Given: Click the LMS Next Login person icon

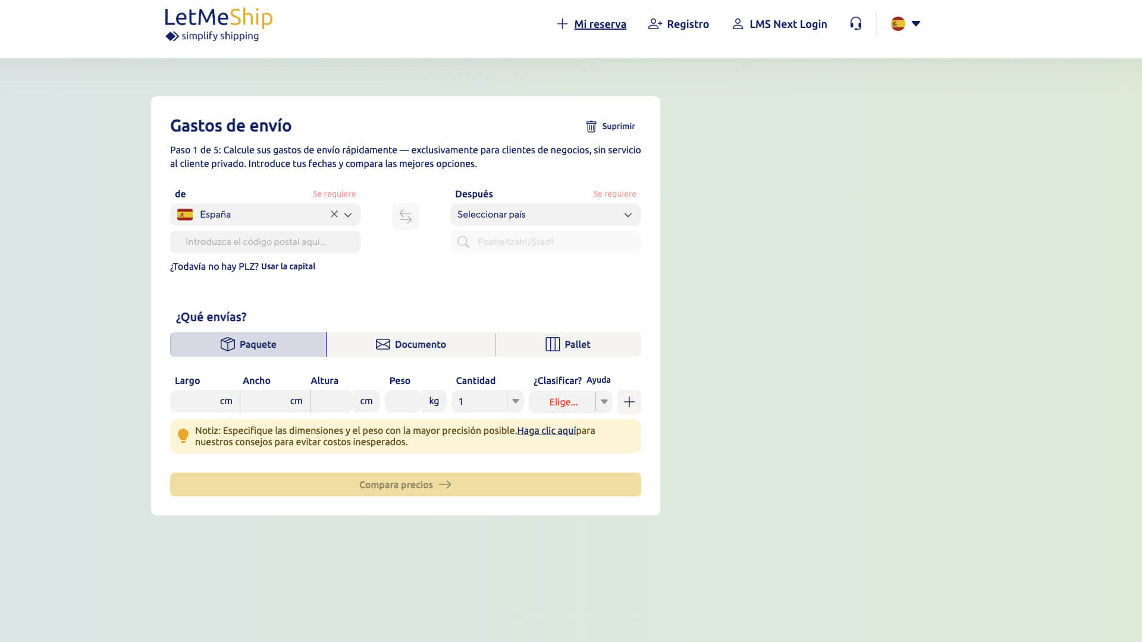Looking at the screenshot, I should [x=738, y=24].
